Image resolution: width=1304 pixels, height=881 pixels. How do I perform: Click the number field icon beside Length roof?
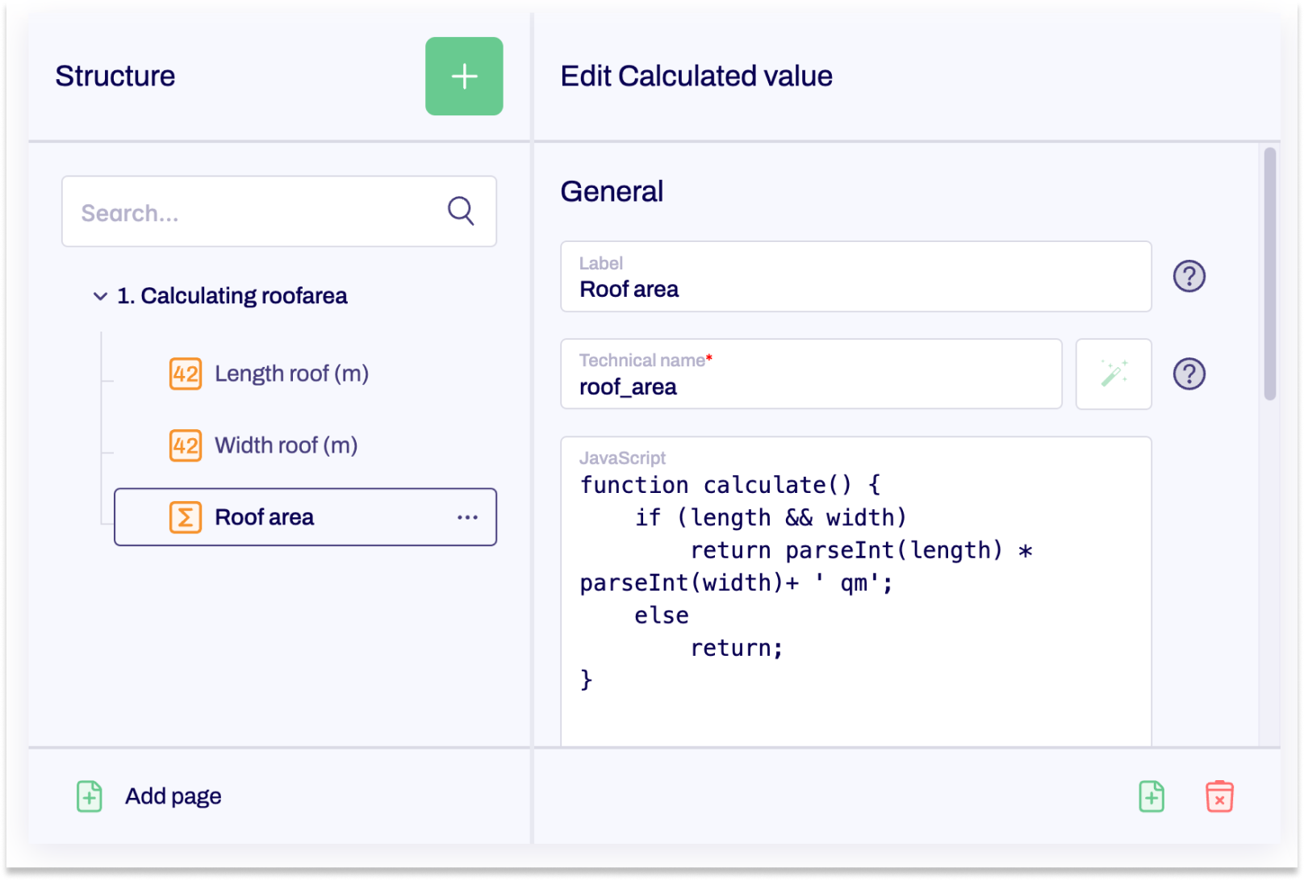point(185,374)
